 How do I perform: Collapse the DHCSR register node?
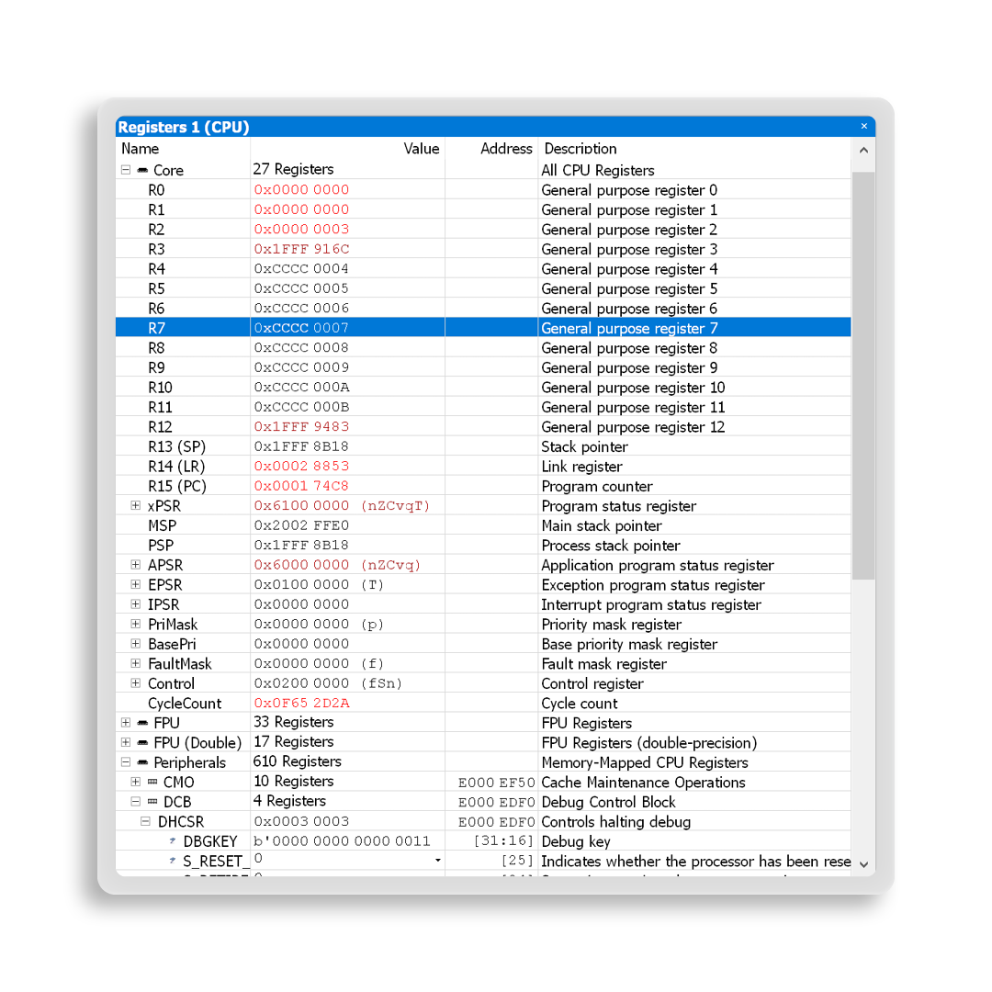[145, 822]
